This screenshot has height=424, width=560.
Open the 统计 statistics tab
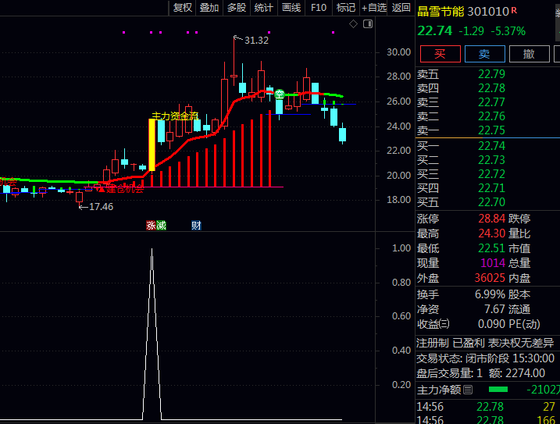264,8
